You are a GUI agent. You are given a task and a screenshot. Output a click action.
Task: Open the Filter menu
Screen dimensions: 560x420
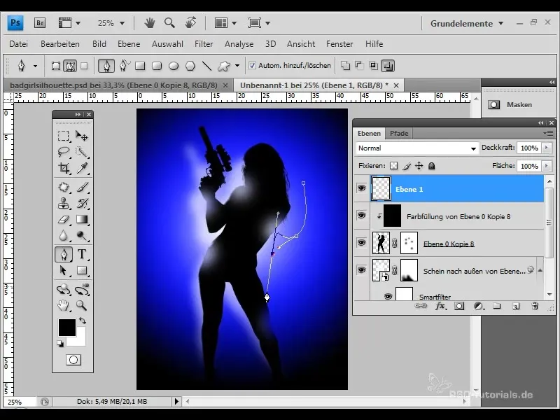click(x=204, y=44)
